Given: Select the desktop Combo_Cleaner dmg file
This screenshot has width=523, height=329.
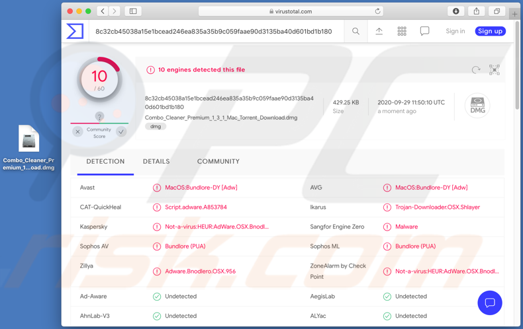Looking at the screenshot, I should [x=28, y=148].
